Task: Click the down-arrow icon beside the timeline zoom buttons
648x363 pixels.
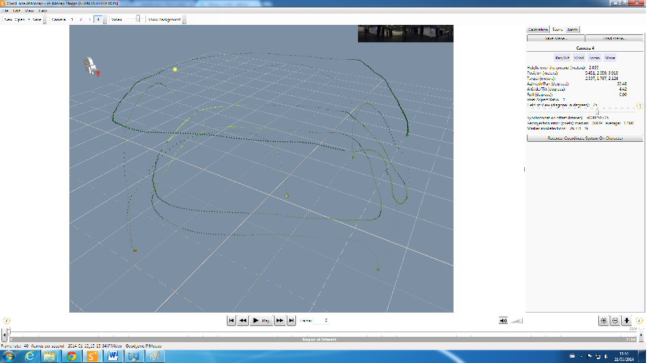Action: [x=626, y=321]
